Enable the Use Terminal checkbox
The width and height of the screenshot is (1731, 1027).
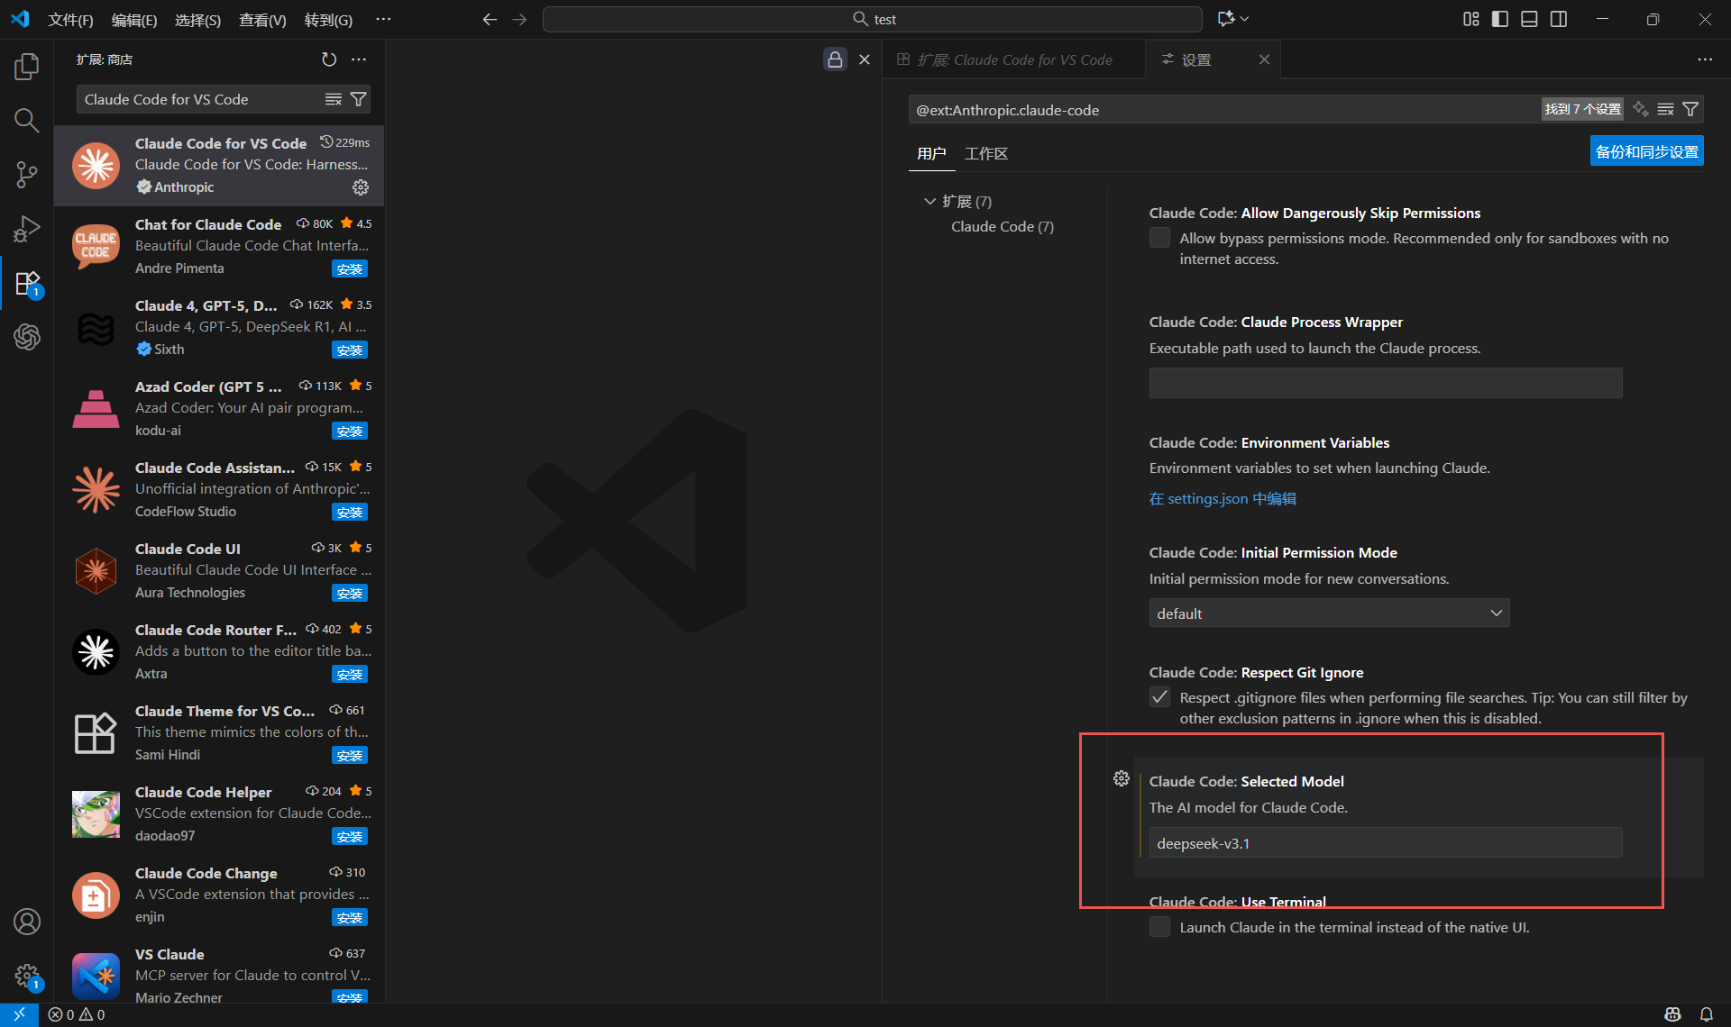[x=1159, y=927]
